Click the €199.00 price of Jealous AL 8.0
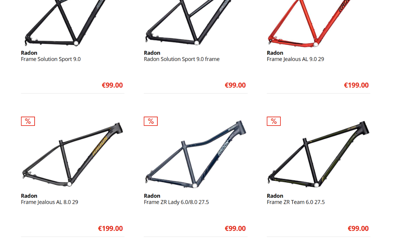This screenshot has height=238, width=415. pos(110,228)
